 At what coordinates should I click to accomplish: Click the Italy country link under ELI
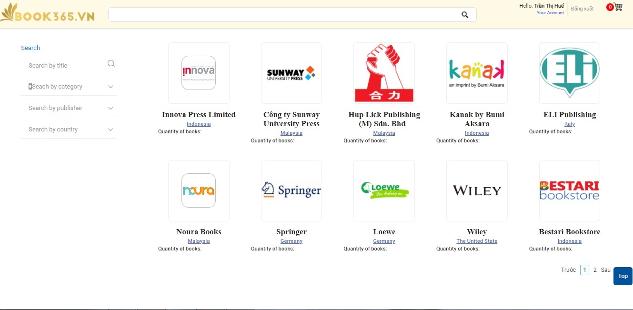point(569,124)
